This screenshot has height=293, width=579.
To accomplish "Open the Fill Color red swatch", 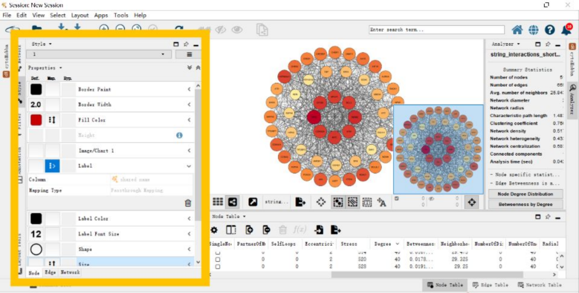I will pyautogui.click(x=36, y=120).
